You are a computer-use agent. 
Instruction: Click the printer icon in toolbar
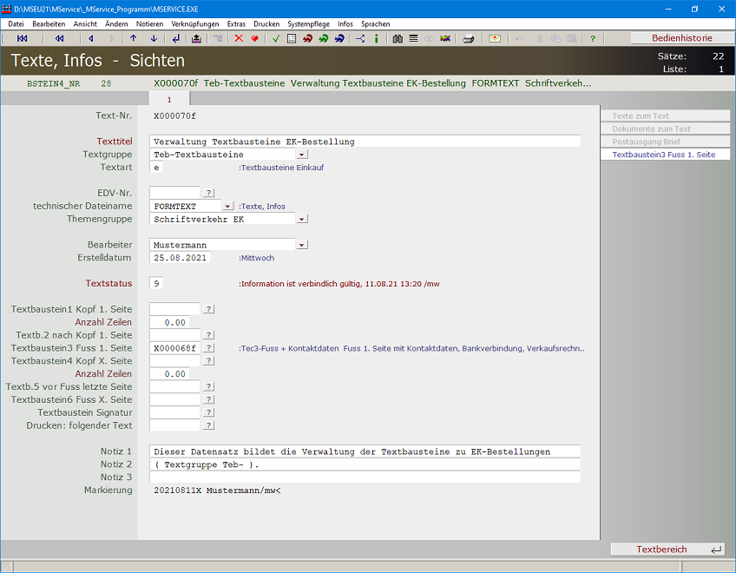(469, 38)
